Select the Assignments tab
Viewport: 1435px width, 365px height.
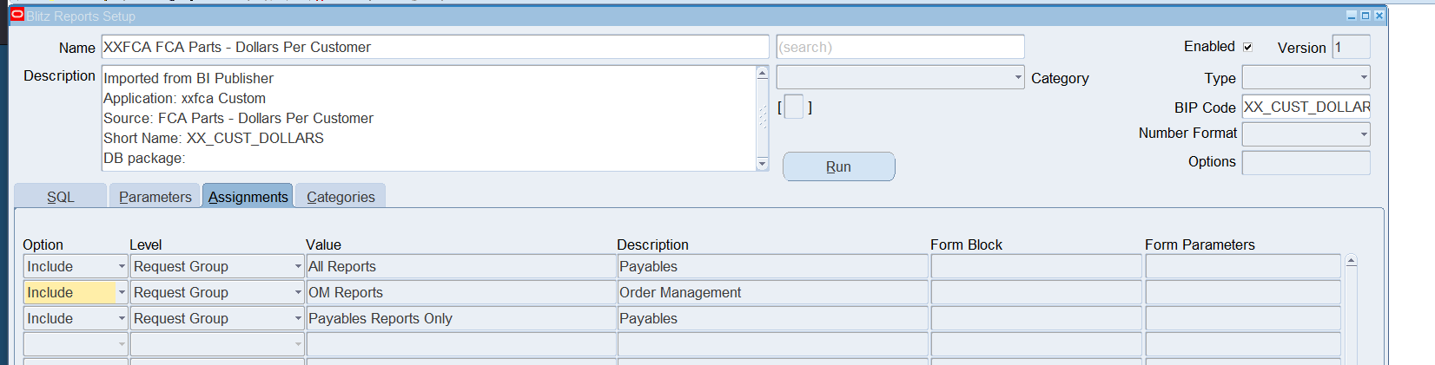tap(248, 197)
